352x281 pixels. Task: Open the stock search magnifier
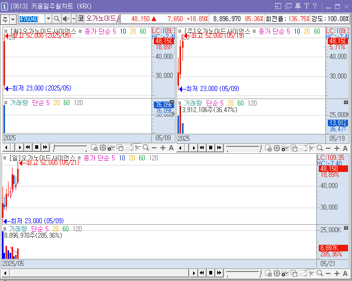(57, 19)
